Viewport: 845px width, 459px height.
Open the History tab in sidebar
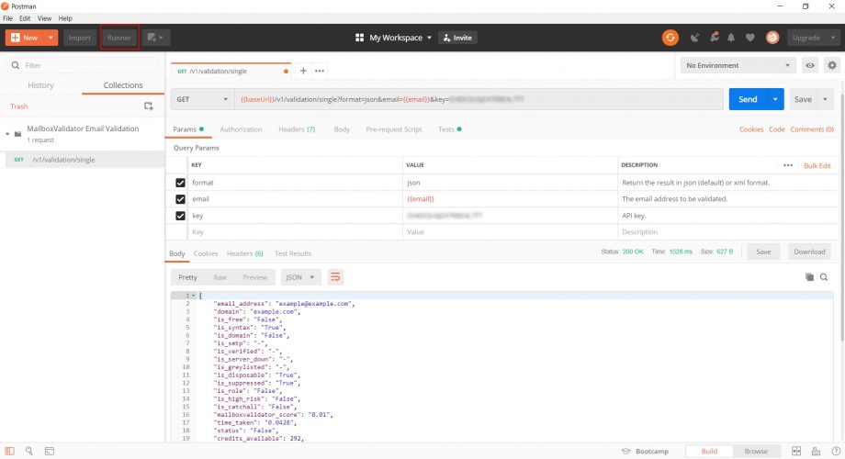coord(40,85)
